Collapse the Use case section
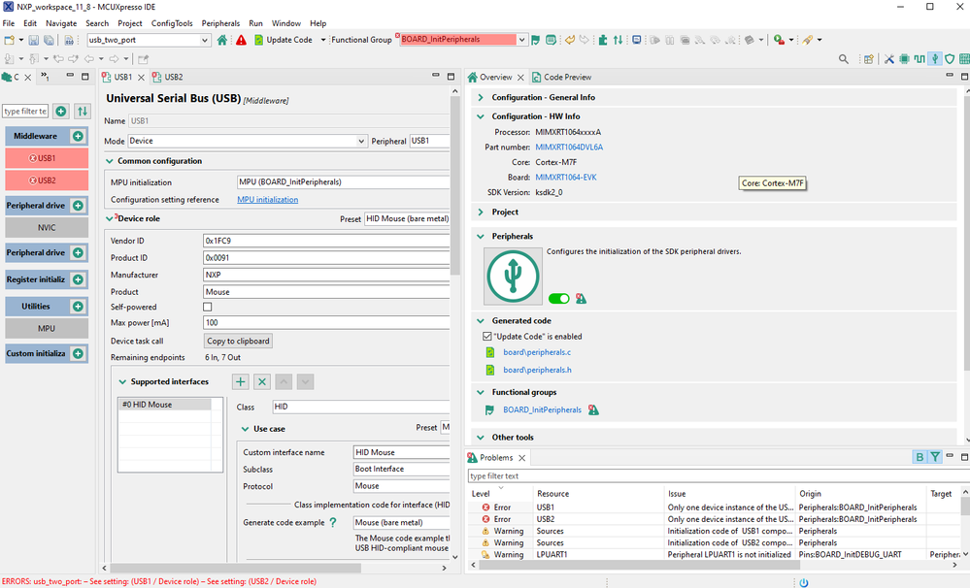 pyautogui.click(x=245, y=429)
